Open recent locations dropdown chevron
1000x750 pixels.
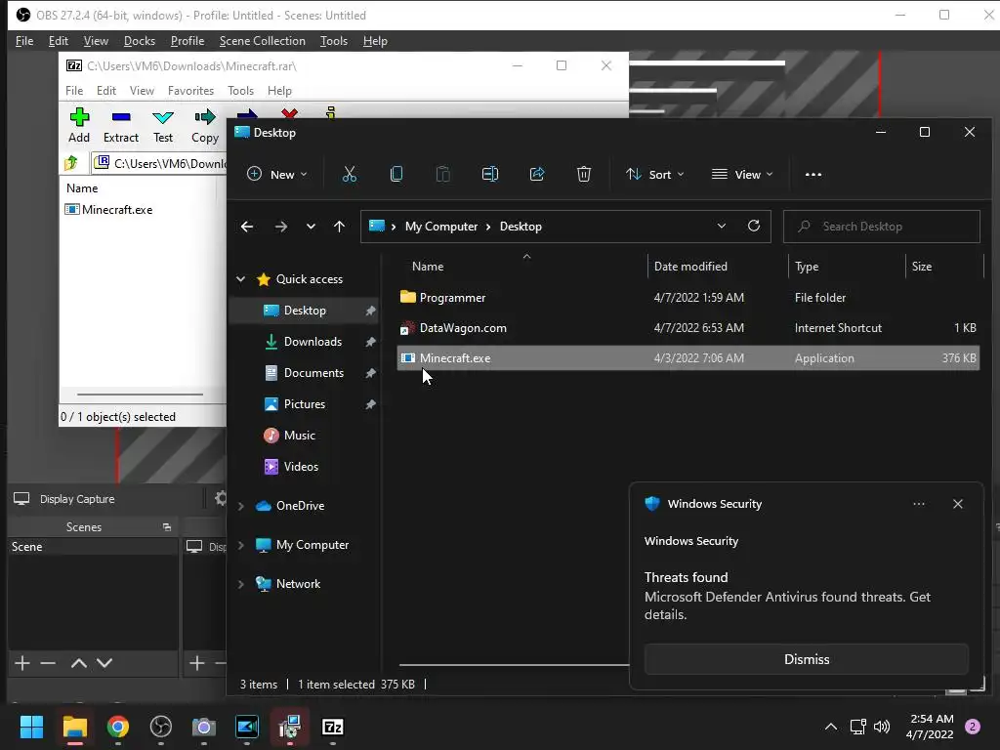[311, 227]
